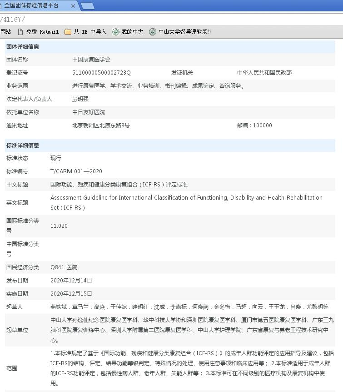Select the group name 中国康复医学会
The image size is (343, 392).
click(x=91, y=60)
